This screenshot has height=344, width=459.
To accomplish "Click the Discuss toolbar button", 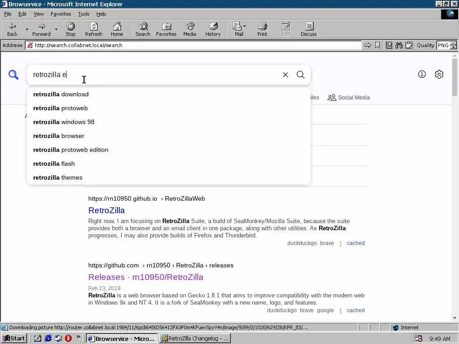I will click(x=308, y=29).
